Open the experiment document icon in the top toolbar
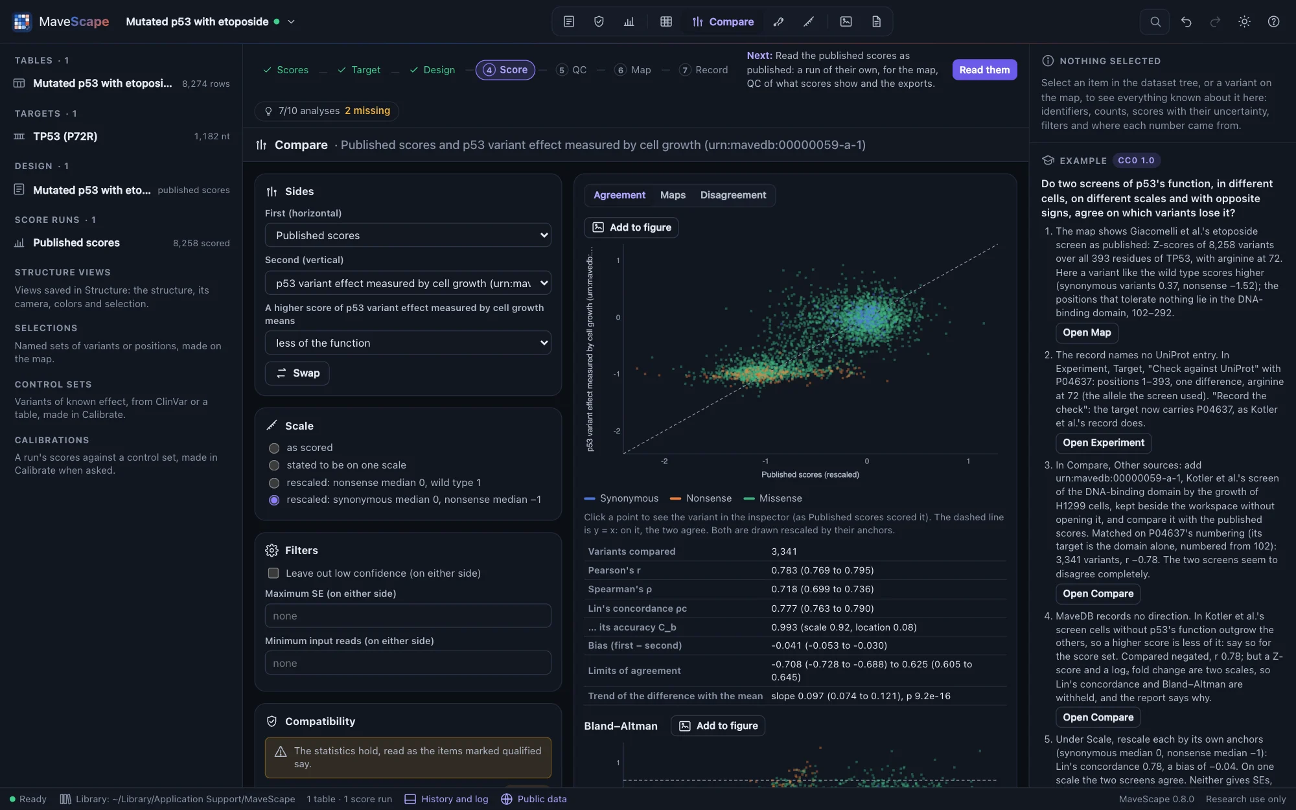This screenshot has height=810, width=1296. pyautogui.click(x=569, y=21)
